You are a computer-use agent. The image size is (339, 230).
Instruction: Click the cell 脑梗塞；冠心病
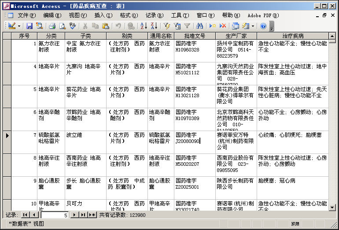tap(293, 188)
